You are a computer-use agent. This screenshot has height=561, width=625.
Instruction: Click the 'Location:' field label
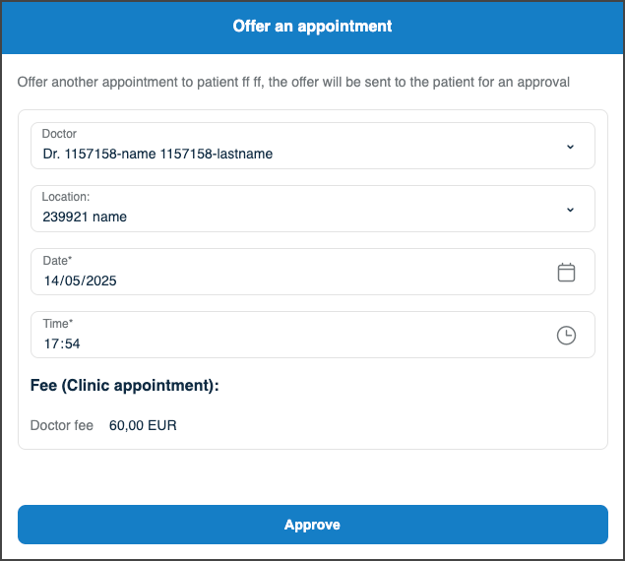pos(66,197)
